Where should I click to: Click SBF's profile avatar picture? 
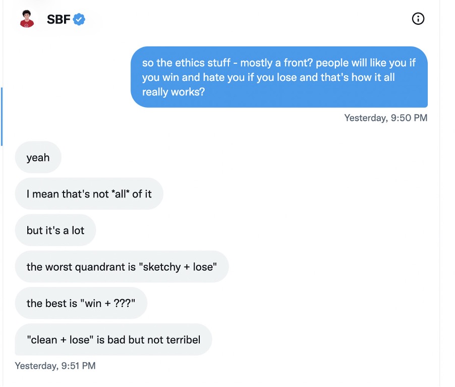pyautogui.click(x=27, y=19)
